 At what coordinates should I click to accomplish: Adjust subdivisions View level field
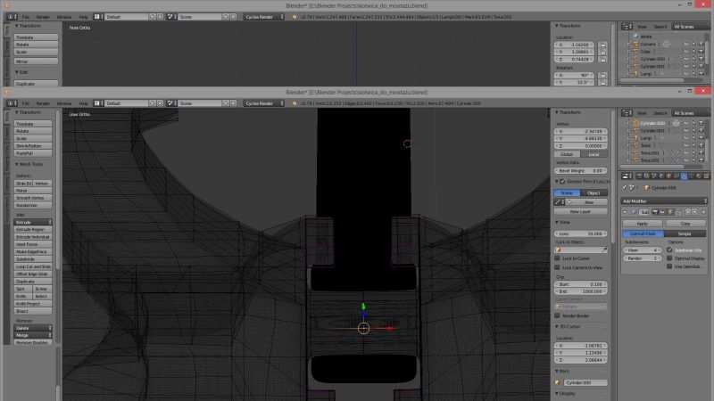coord(642,250)
